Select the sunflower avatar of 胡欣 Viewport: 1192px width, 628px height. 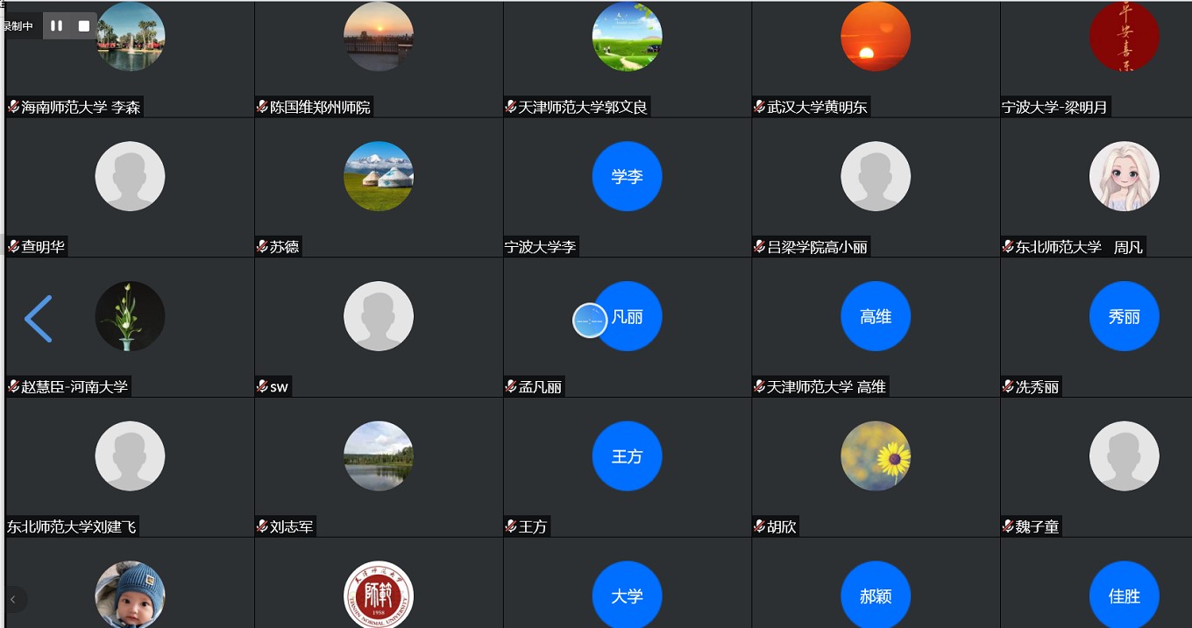click(875, 456)
